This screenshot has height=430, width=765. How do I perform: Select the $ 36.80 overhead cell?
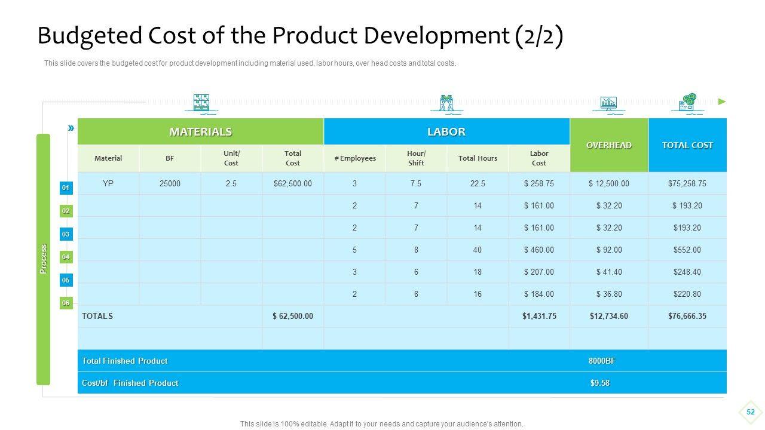coord(609,294)
